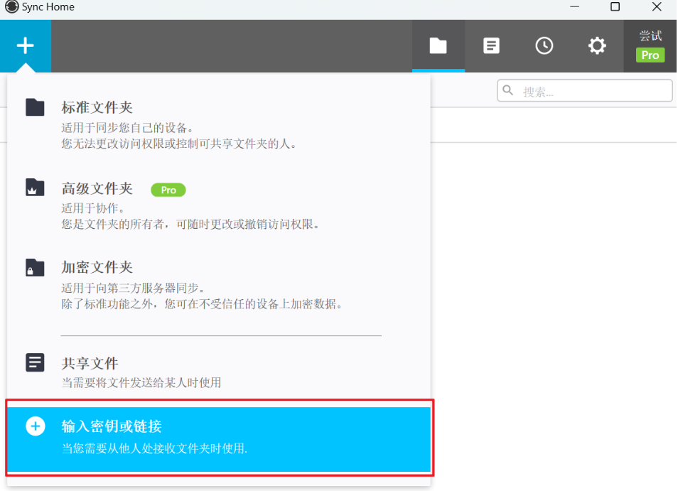
Task: Click the crown advanced folder icon
Action: tap(35, 187)
